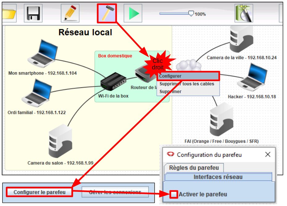Switch to documentation mode with pencil icon

(x=70, y=13)
